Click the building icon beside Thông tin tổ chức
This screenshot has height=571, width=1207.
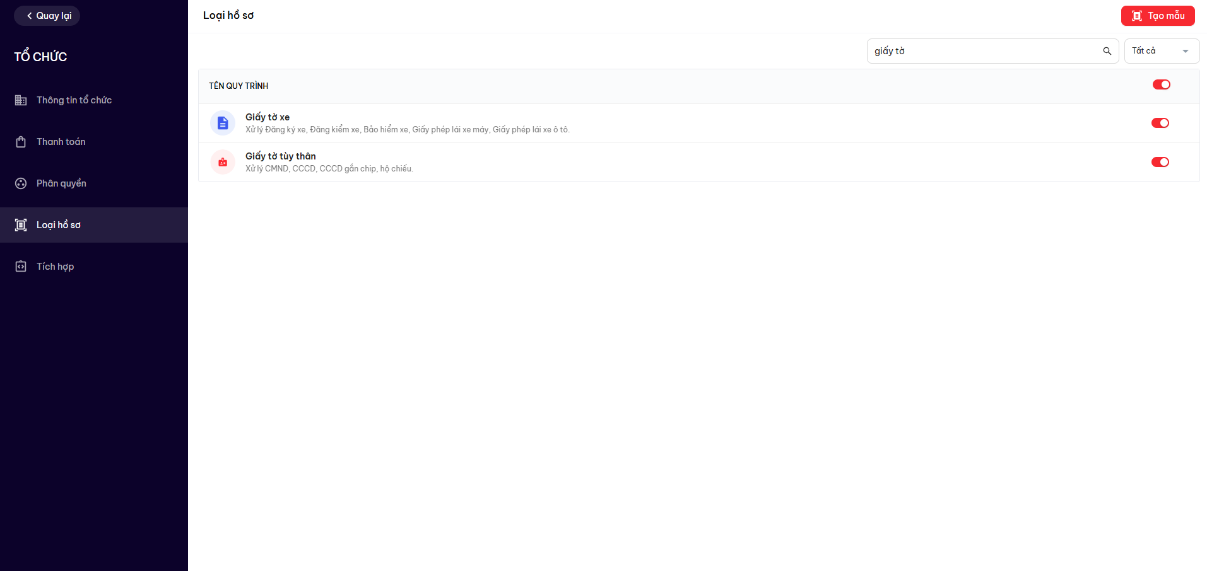coord(21,100)
